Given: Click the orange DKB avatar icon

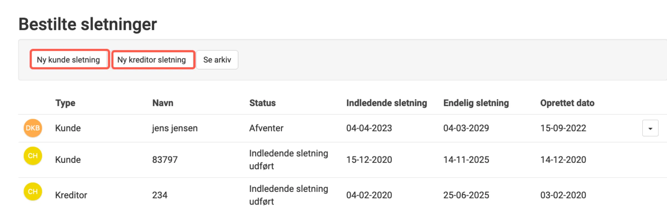Looking at the screenshot, I should click(33, 128).
